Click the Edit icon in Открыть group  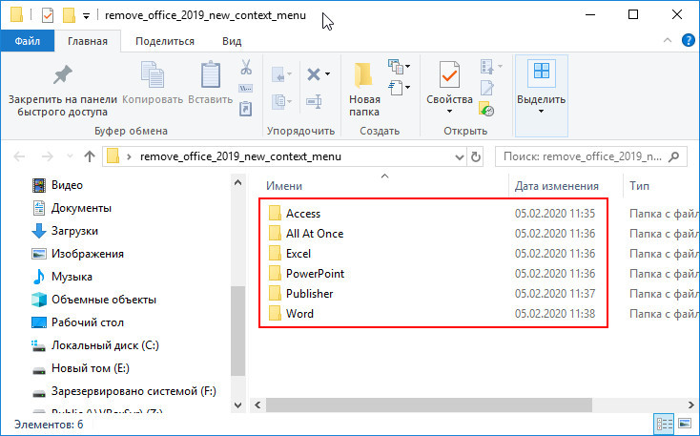point(486,88)
